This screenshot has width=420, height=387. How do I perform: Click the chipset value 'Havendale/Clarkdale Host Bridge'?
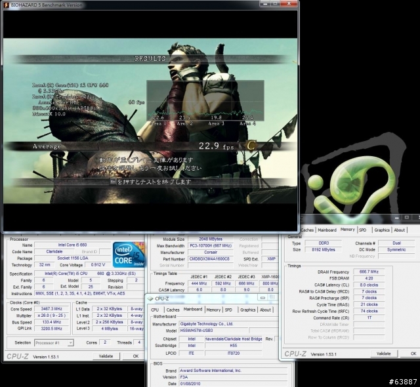pos(234,339)
